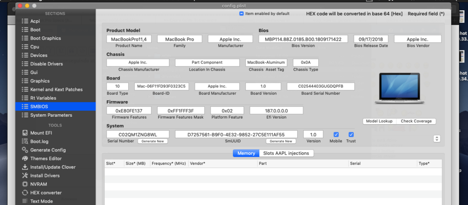
Task: Select the Kernel and Kext Patches section
Action: pyautogui.click(x=56, y=89)
